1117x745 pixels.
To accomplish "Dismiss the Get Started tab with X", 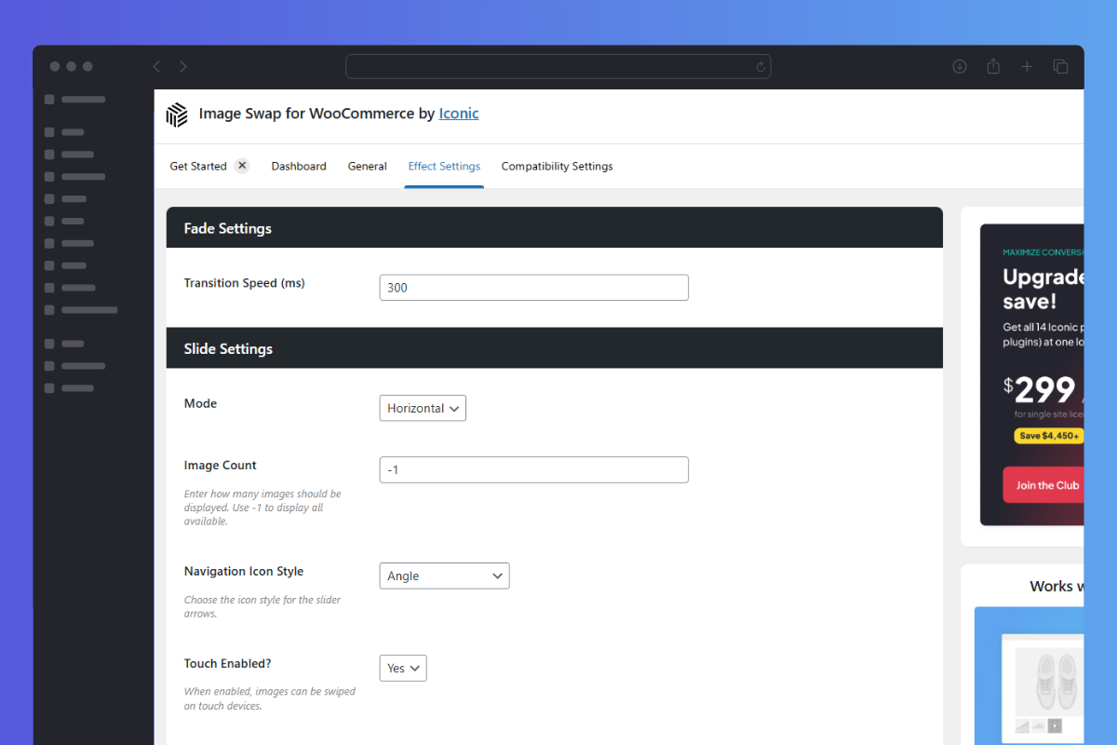I will (242, 166).
